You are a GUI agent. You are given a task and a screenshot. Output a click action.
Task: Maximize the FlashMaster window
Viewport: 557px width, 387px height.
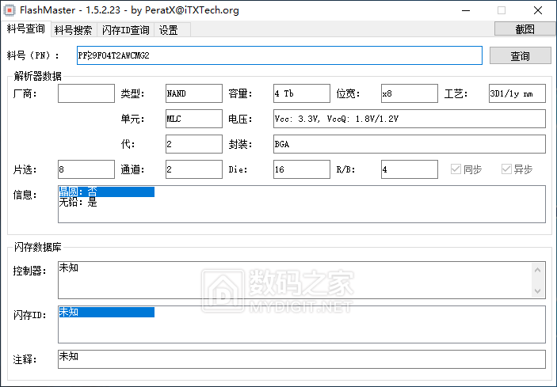501,10
